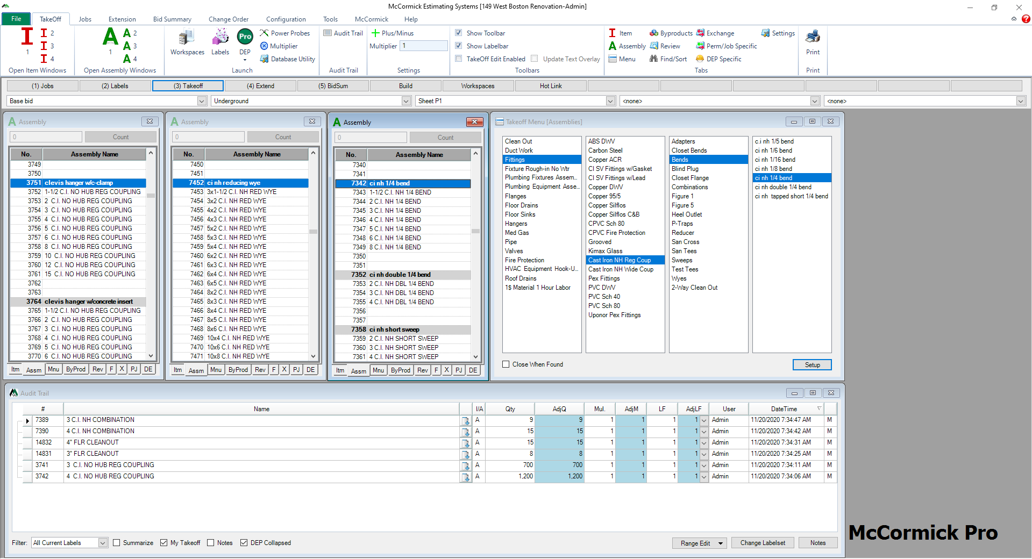Click Count in third Assembly window

pos(445,138)
